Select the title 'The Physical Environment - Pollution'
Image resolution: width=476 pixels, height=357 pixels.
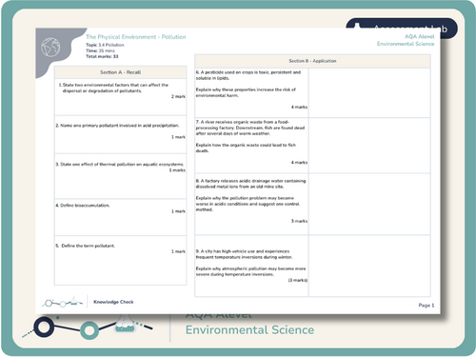(136, 37)
